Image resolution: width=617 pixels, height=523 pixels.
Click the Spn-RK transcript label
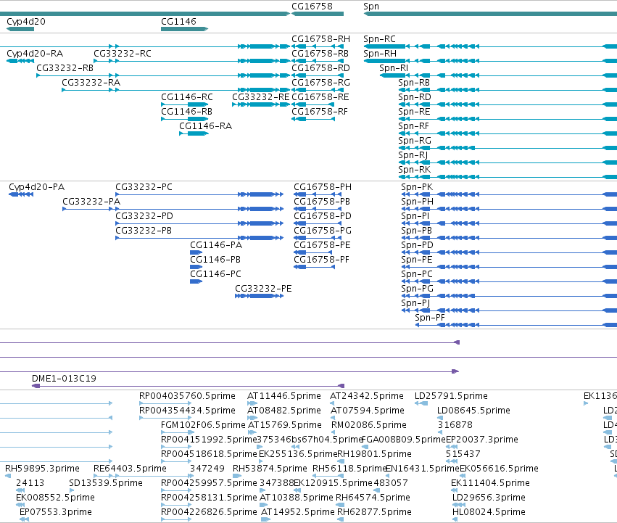414,170
